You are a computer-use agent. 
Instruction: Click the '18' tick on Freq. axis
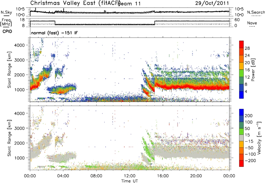point(22,20)
